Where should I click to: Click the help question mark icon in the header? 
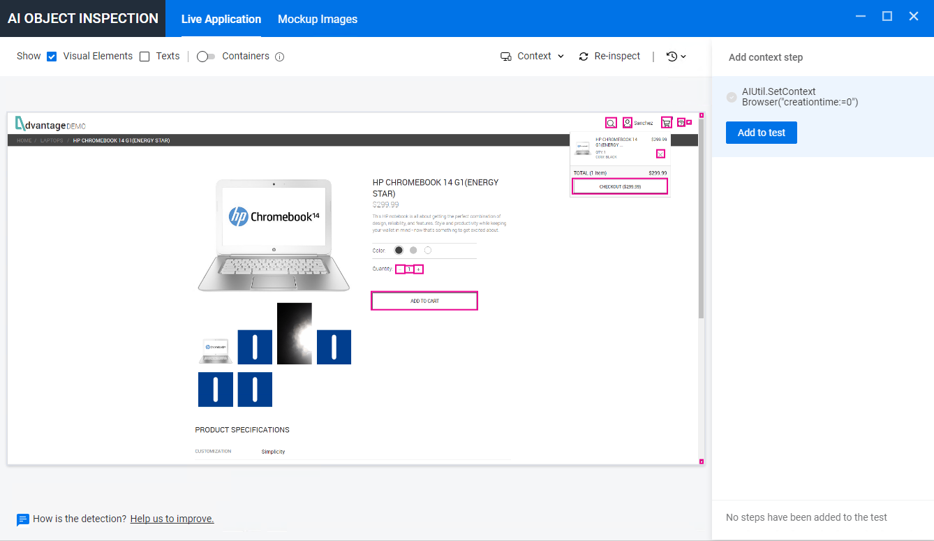681,123
